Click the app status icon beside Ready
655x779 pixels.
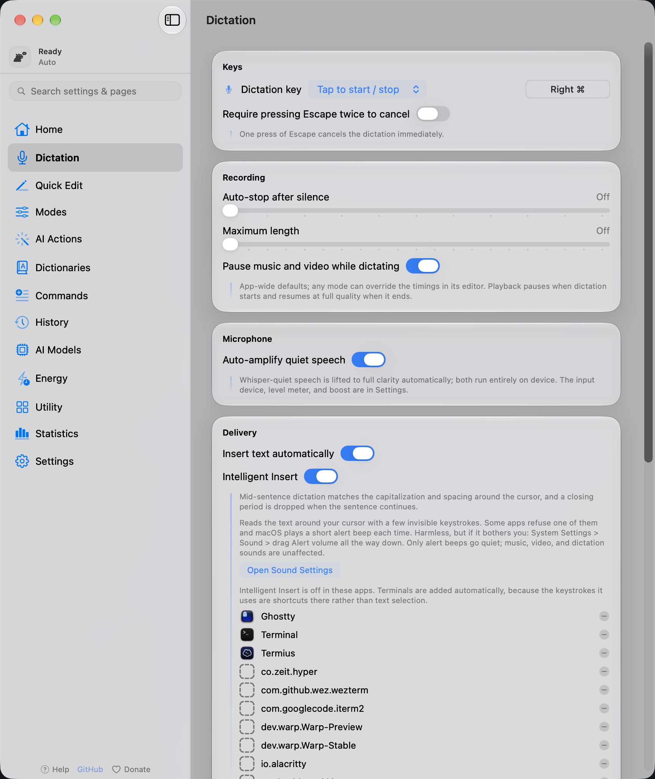(x=20, y=57)
